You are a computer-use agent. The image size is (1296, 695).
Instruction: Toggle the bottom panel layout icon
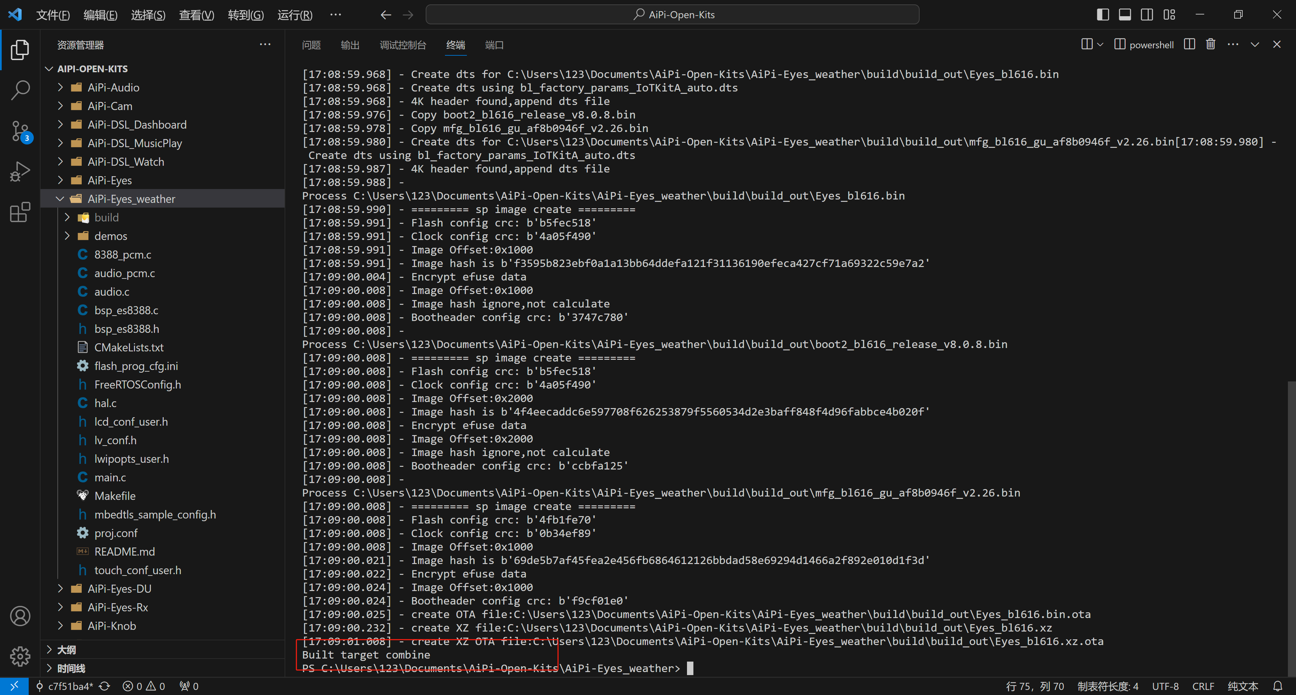click(1125, 15)
